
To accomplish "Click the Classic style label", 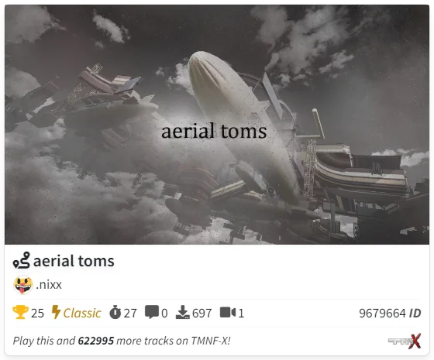I will pyautogui.click(x=82, y=314).
